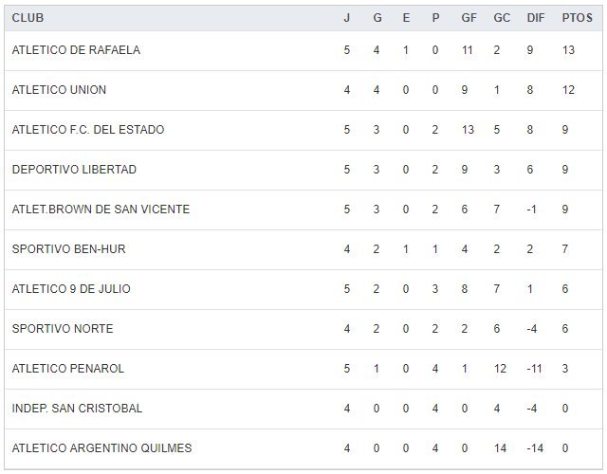
Task: Open the ATLETICO UNION club
Action: point(59,90)
